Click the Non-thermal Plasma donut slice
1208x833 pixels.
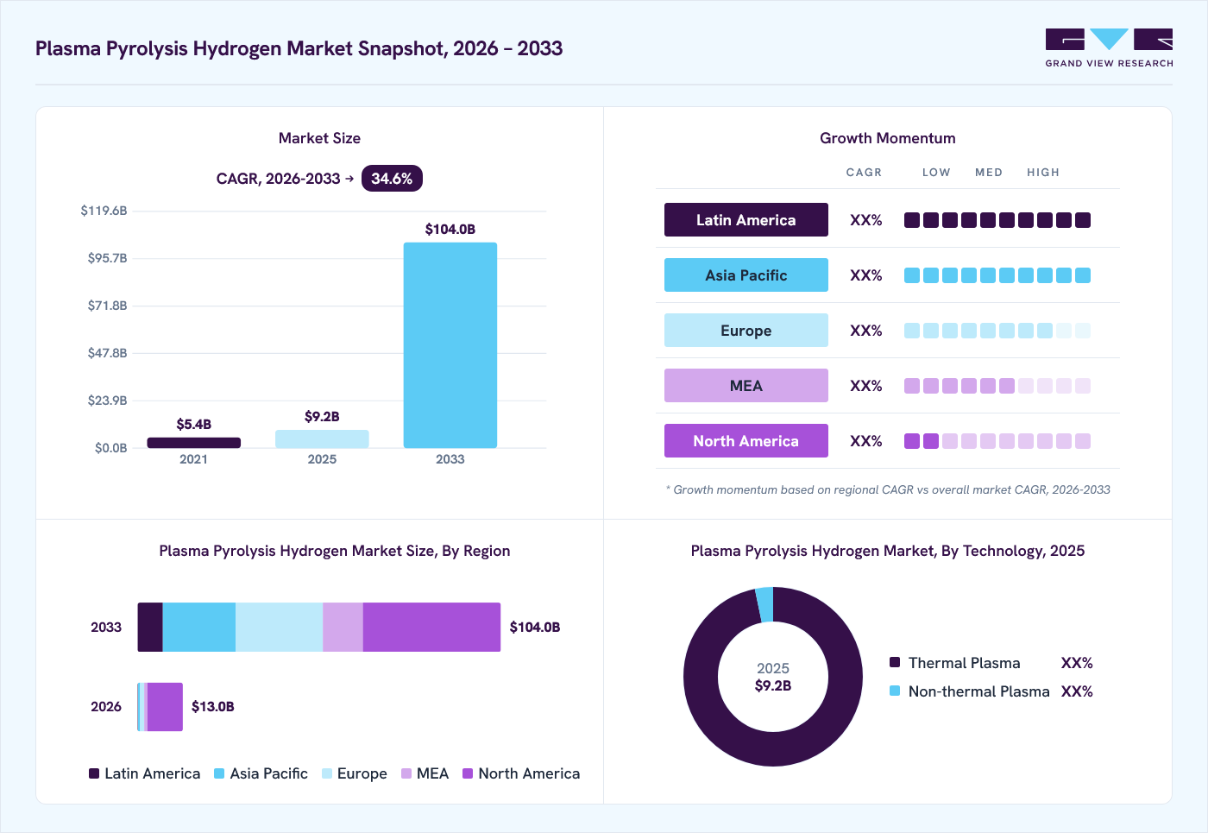(x=764, y=604)
